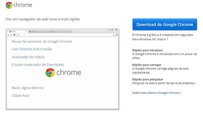The width and height of the screenshot is (203, 115).
Task: Click the Rápido para inicializar heading
Action: tap(147, 50)
